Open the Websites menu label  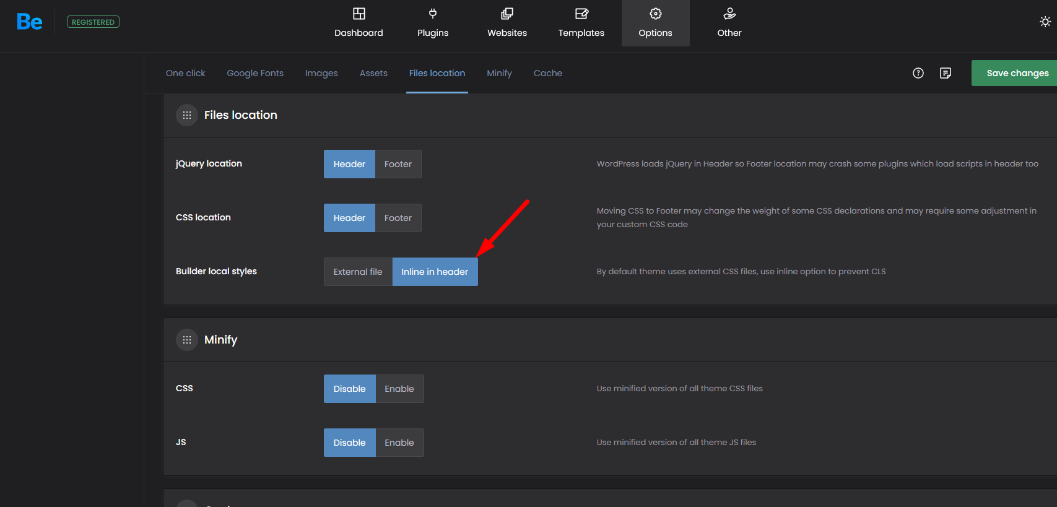point(507,33)
